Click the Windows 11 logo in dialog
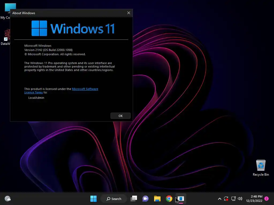The image size is (274, 205). point(73,28)
